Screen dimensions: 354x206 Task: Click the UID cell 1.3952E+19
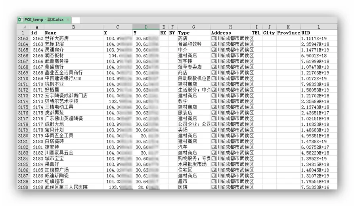click(319, 158)
